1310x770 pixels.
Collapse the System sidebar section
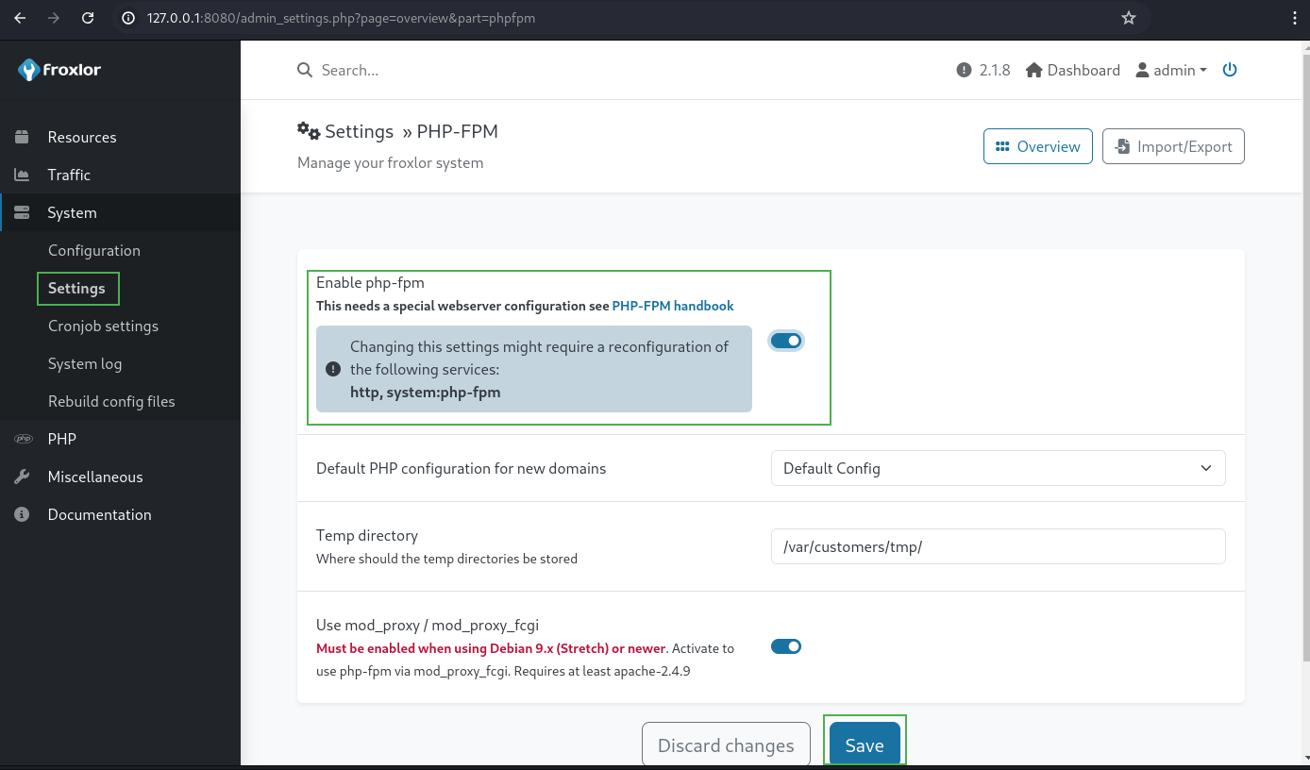pyautogui.click(x=120, y=212)
